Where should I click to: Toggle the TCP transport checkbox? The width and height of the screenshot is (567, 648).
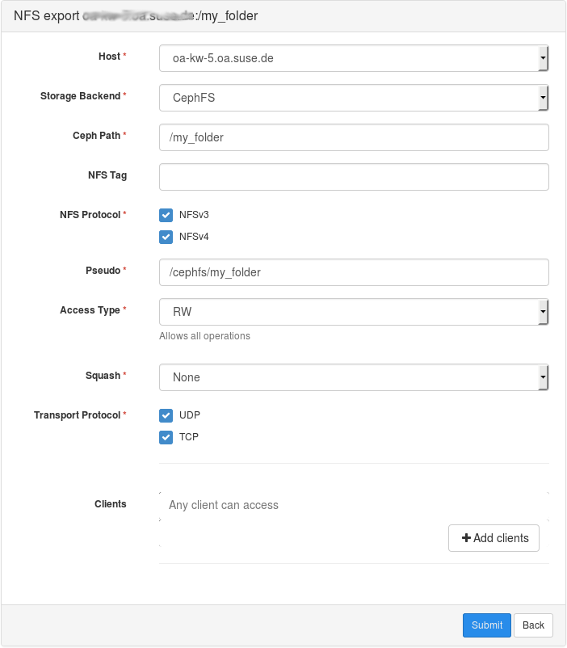[x=166, y=437]
